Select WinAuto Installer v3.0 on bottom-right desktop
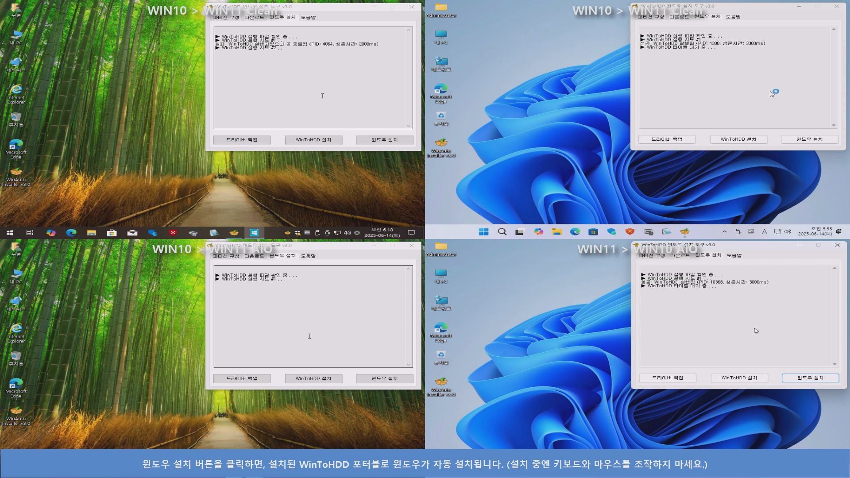 pos(441,387)
